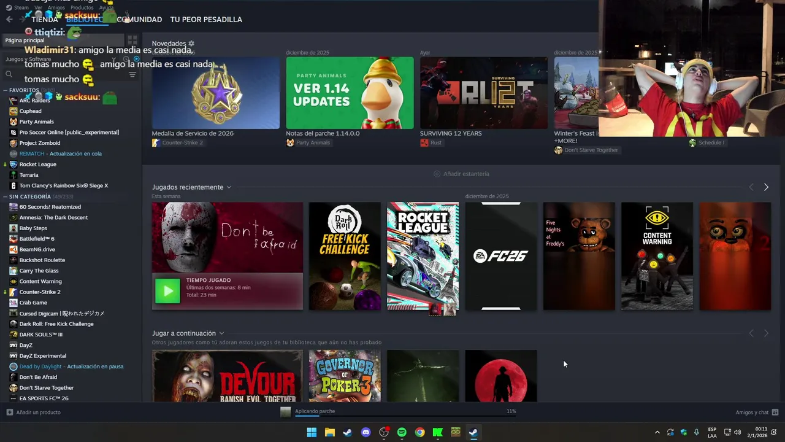Collapse the SIN CATEGORÍA group
Image resolution: width=785 pixels, height=442 pixels.
point(5,196)
